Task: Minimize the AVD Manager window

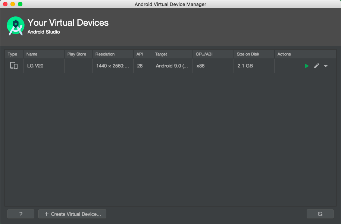Action: [x=13, y=4]
